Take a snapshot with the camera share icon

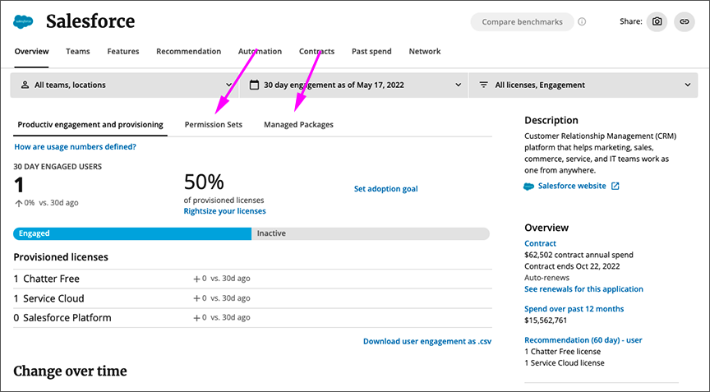point(657,21)
